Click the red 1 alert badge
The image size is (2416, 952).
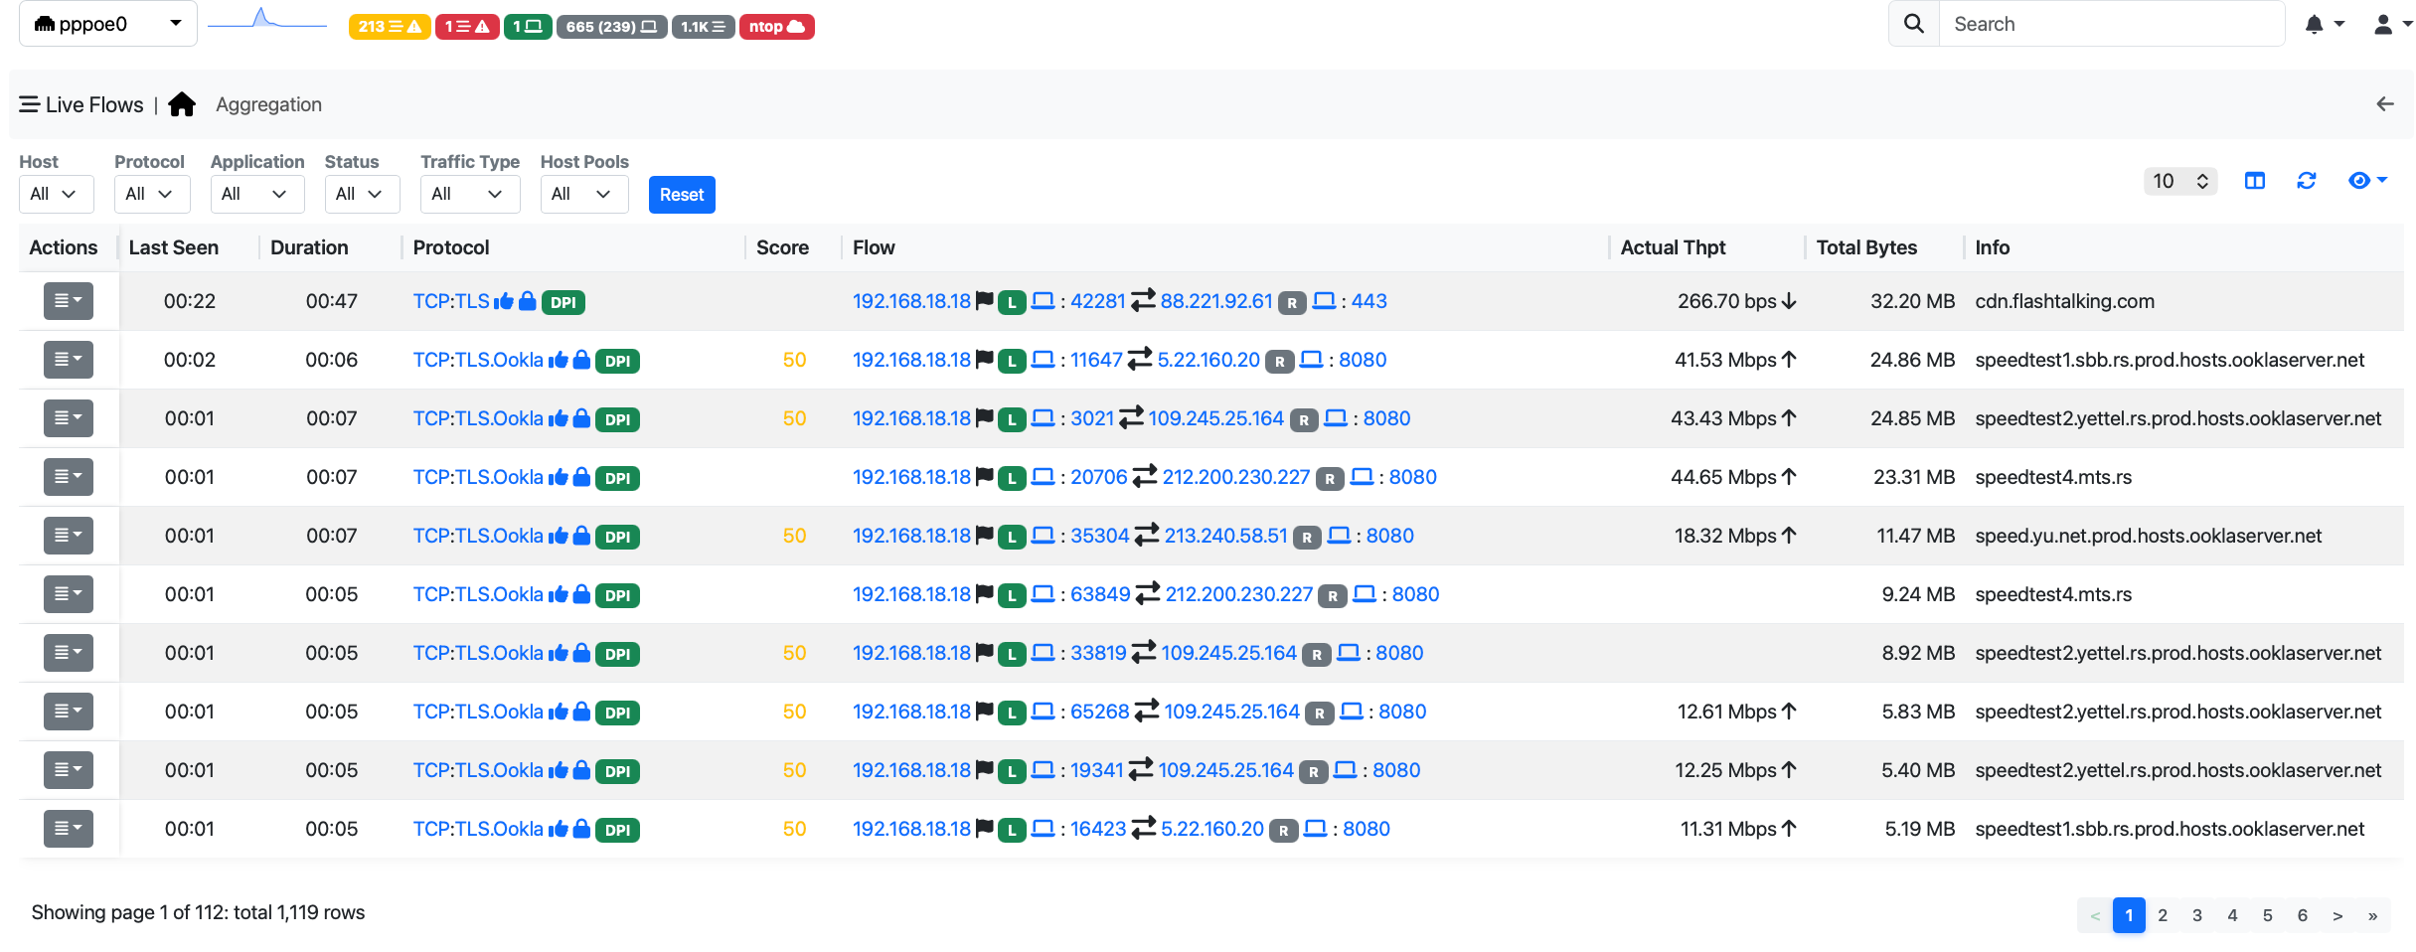point(467,27)
